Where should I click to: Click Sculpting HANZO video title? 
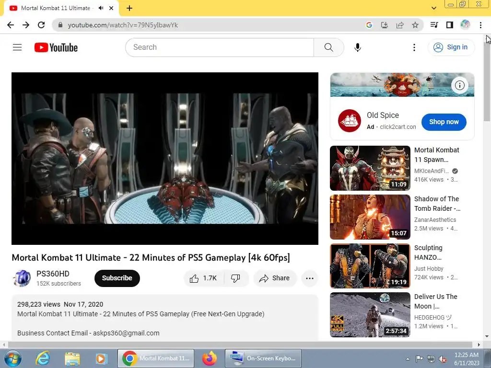point(428,253)
